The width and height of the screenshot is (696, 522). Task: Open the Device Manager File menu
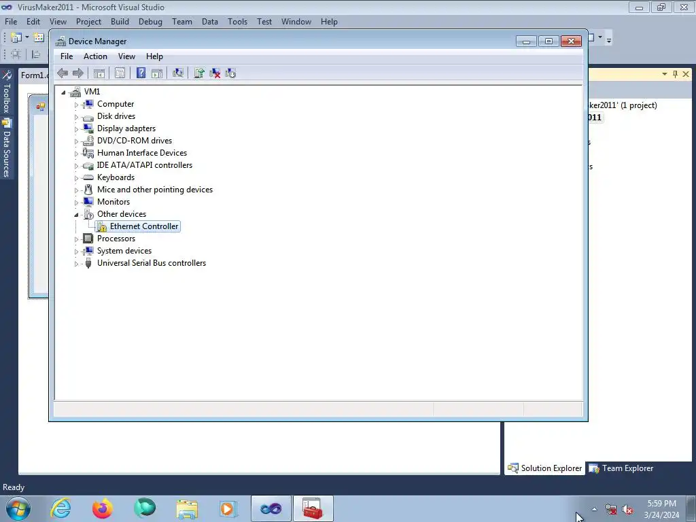click(67, 56)
